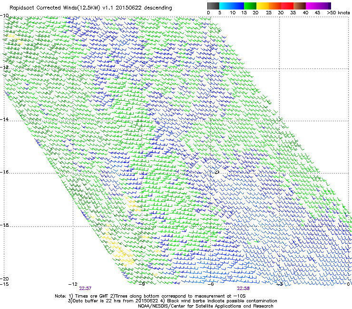
Task: Select the orange 25-30 knots legend color
Action: click(275, 6)
